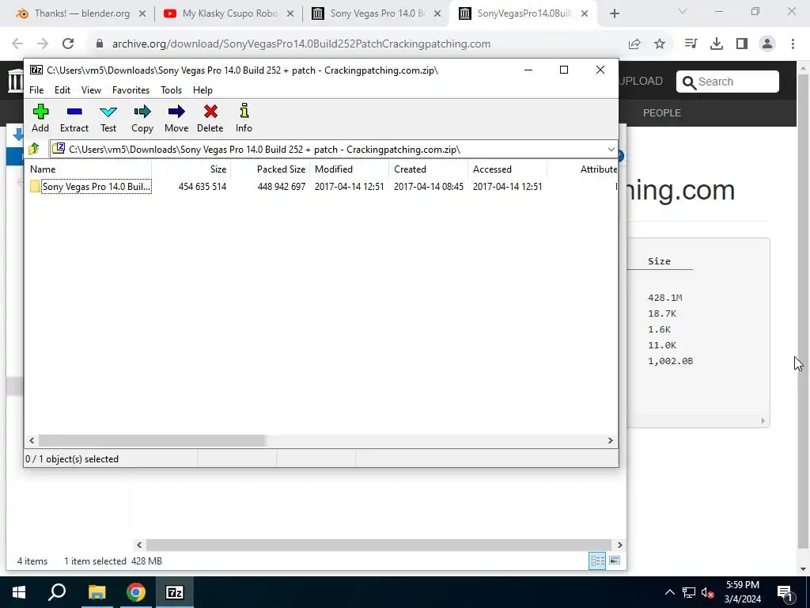Click size value 454 635 514
The image size is (810, 608).
point(202,187)
